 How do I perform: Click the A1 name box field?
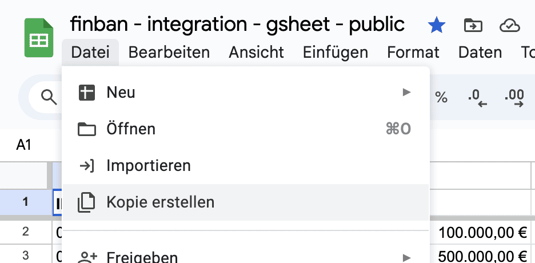pyautogui.click(x=23, y=145)
